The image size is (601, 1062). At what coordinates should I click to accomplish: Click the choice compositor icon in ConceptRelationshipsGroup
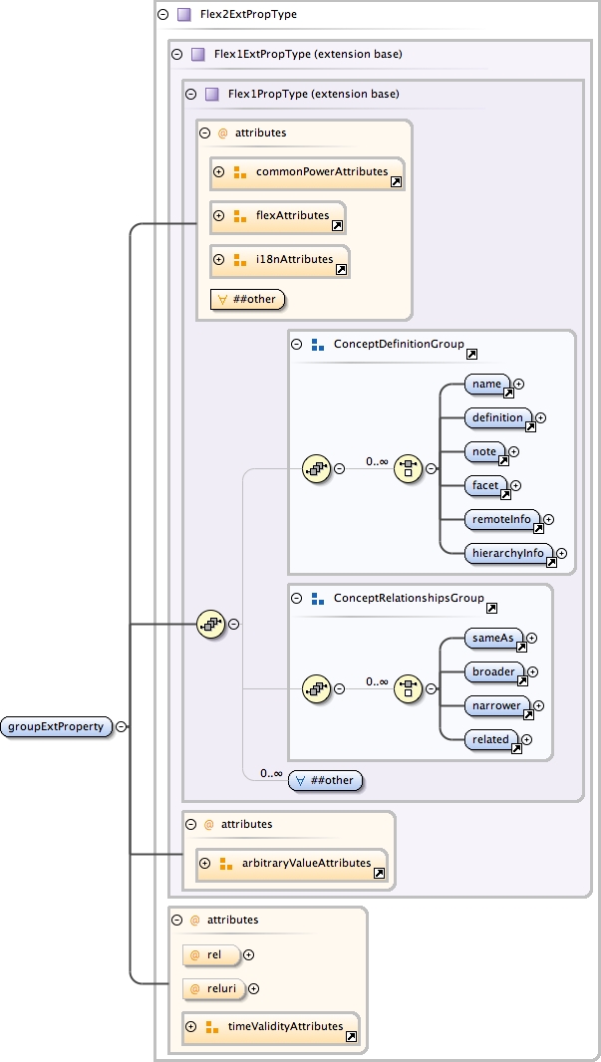coord(408,688)
